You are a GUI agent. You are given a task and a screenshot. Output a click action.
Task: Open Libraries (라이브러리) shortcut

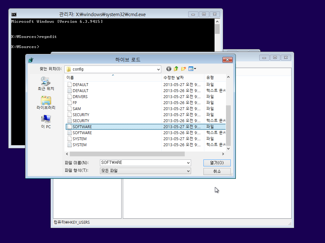pyautogui.click(x=46, y=103)
